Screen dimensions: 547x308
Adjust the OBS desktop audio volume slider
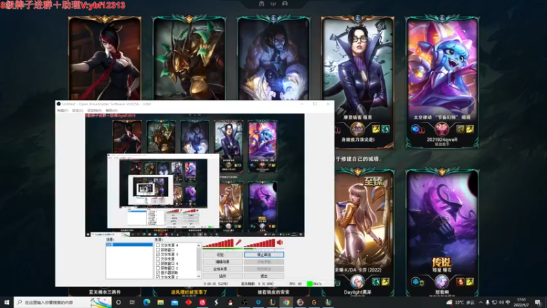(x=260, y=243)
